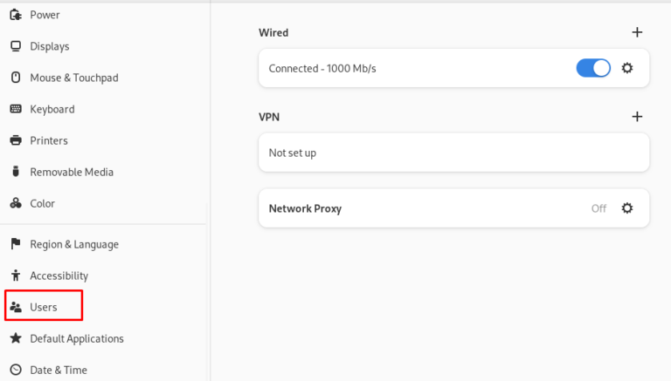Click the Color settings icon
671x381 pixels.
pyautogui.click(x=15, y=203)
